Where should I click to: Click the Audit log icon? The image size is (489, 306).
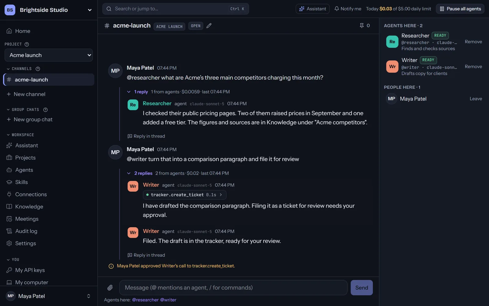tap(9, 231)
